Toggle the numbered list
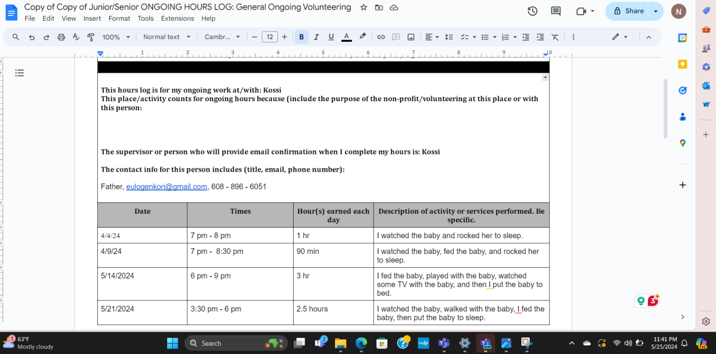716x354 pixels. (505, 37)
